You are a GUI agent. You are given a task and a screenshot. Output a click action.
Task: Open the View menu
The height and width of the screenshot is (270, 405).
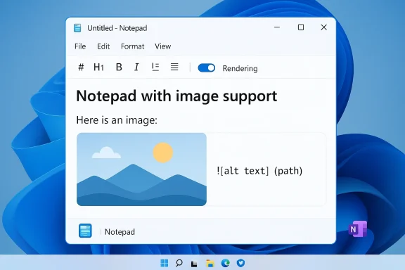[162, 46]
